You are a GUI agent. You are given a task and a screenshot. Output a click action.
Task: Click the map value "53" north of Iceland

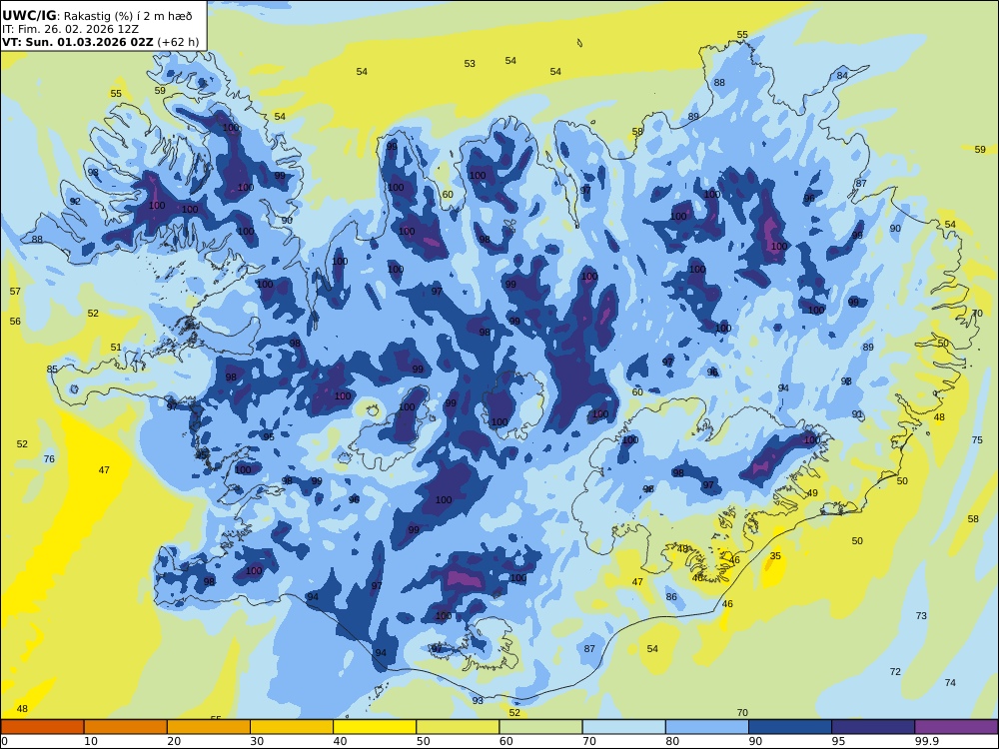coord(470,64)
